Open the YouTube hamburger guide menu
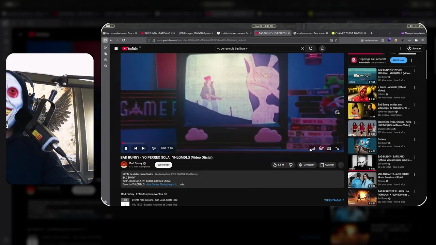 pyautogui.click(x=116, y=49)
